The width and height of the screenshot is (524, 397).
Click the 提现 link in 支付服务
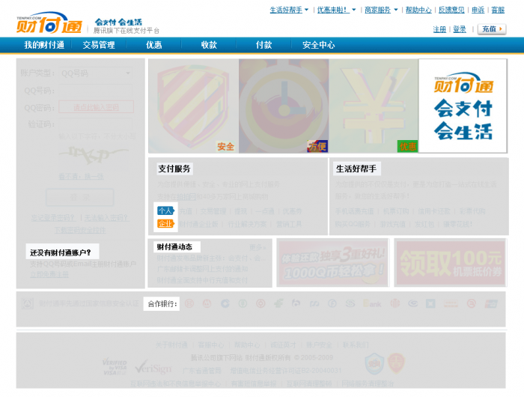(x=240, y=211)
